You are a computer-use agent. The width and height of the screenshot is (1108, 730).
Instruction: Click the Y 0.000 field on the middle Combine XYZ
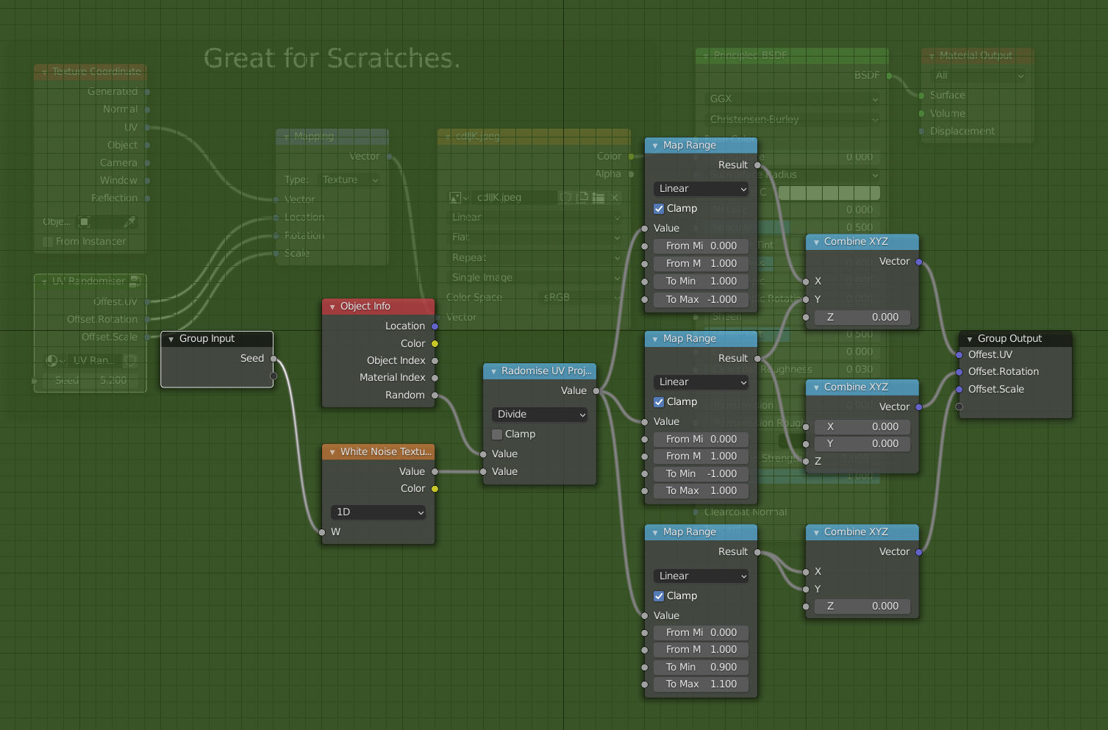pos(862,444)
